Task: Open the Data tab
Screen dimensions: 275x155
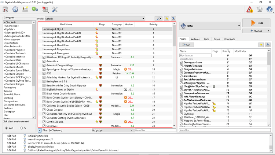Action: coord(206,39)
